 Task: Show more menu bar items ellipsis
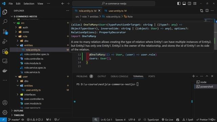(48, 4)
